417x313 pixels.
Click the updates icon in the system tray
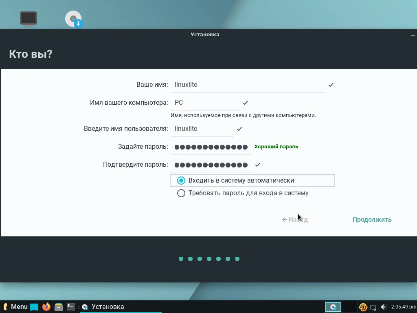tap(363, 306)
